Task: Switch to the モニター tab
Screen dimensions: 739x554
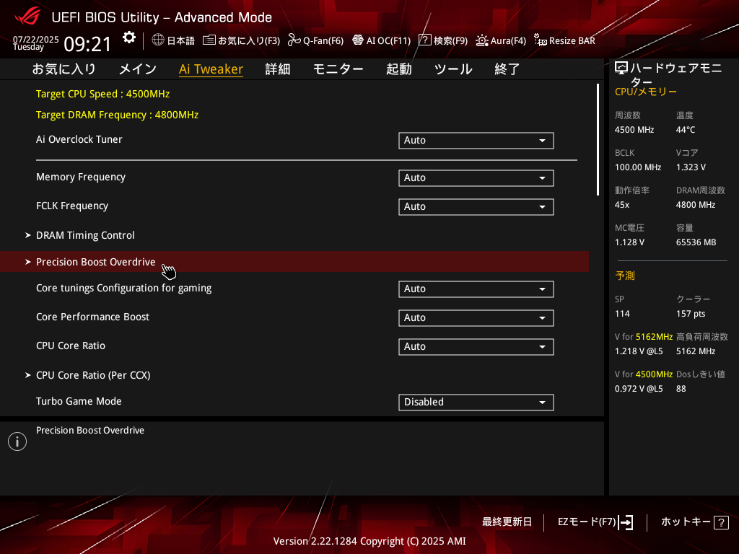Action: 338,69
